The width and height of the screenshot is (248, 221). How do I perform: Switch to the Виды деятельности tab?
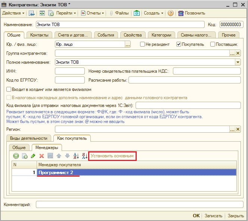click(29, 138)
